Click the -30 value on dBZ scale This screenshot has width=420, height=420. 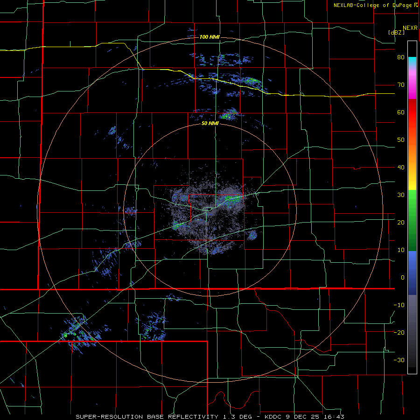399,360
